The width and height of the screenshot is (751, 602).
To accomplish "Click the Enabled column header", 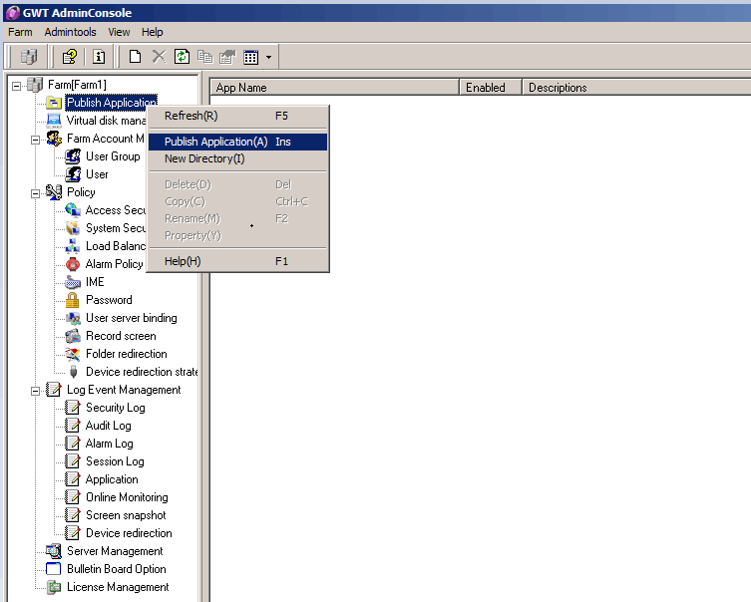I will (x=489, y=88).
